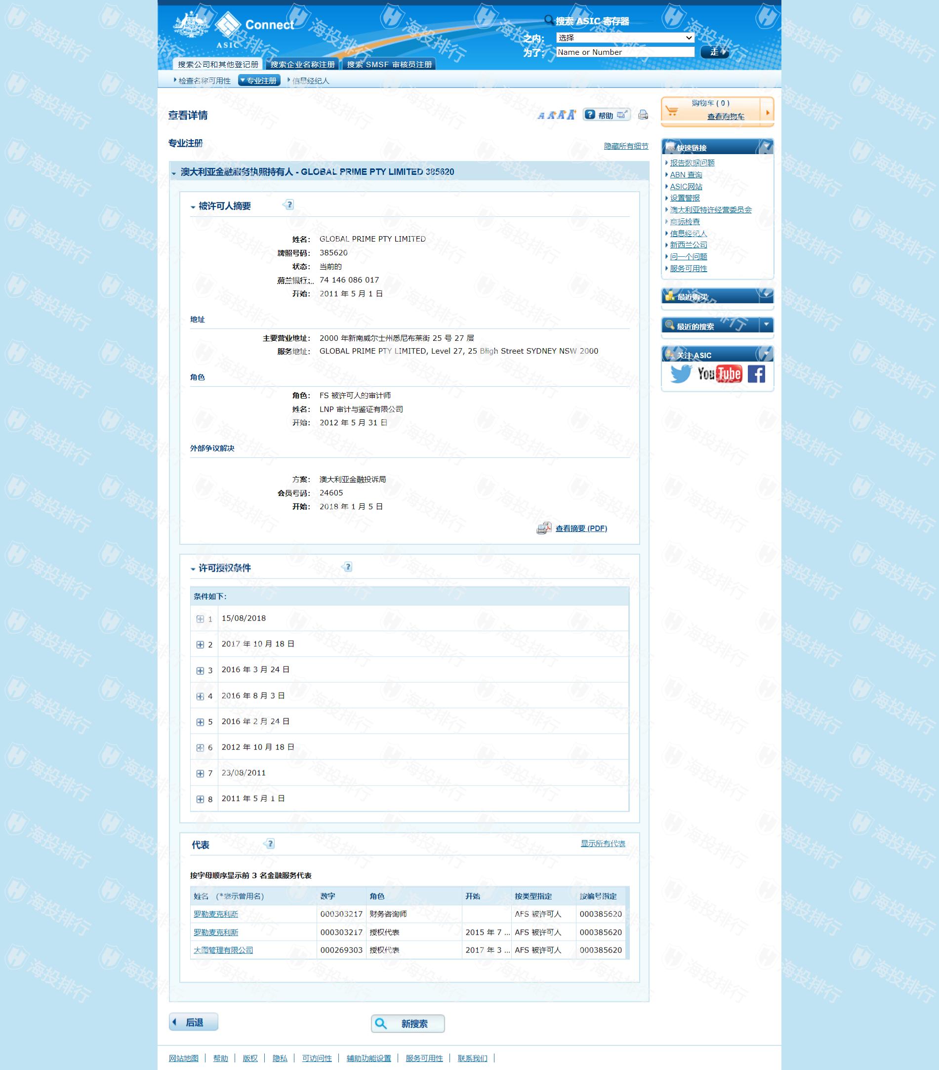
Task: Expand condition 5 dated 2016年2月24日
Action: click(200, 722)
